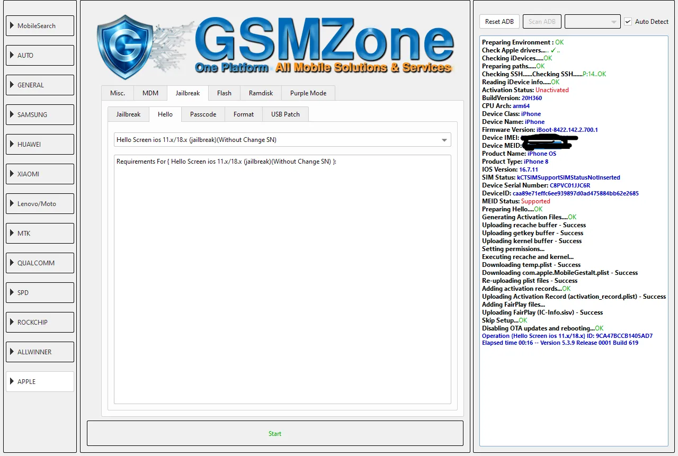The image size is (678, 456).
Task: Toggle the Auto Detect checkbox
Action: pos(628,22)
